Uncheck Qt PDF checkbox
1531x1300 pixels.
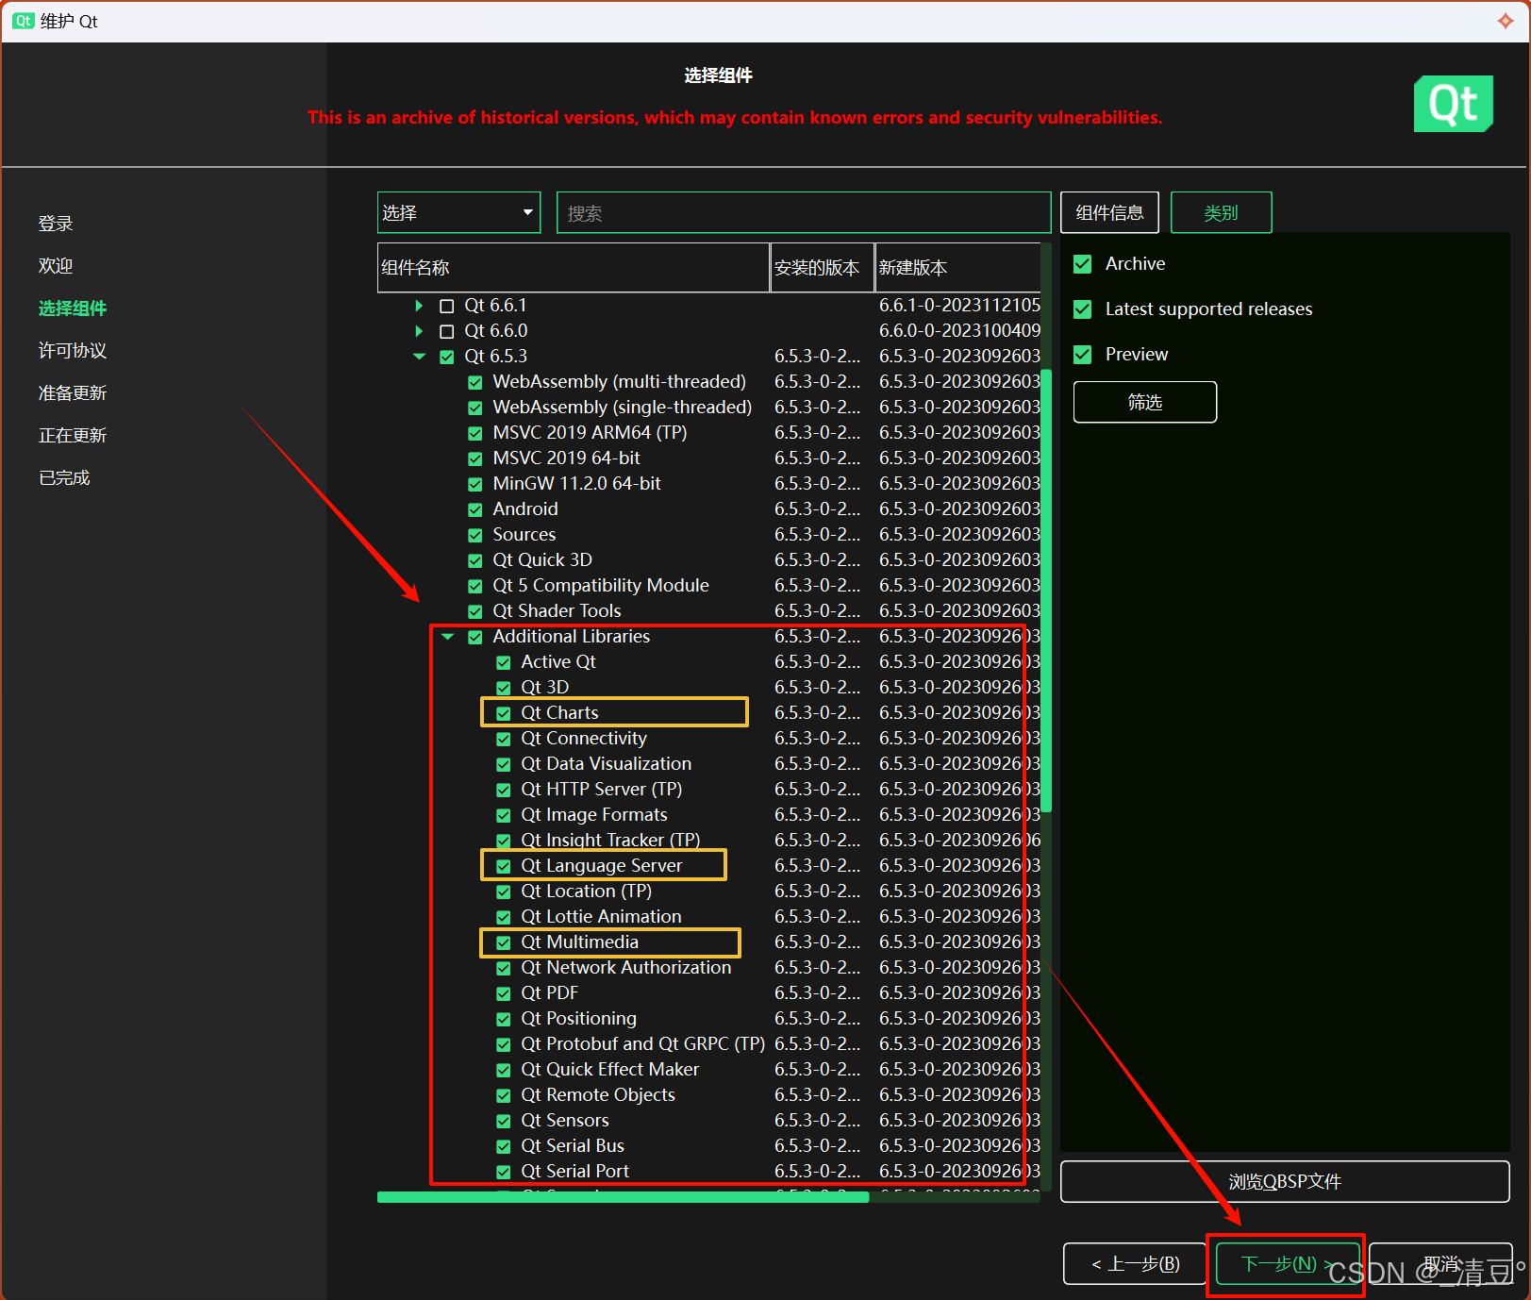pos(504,993)
